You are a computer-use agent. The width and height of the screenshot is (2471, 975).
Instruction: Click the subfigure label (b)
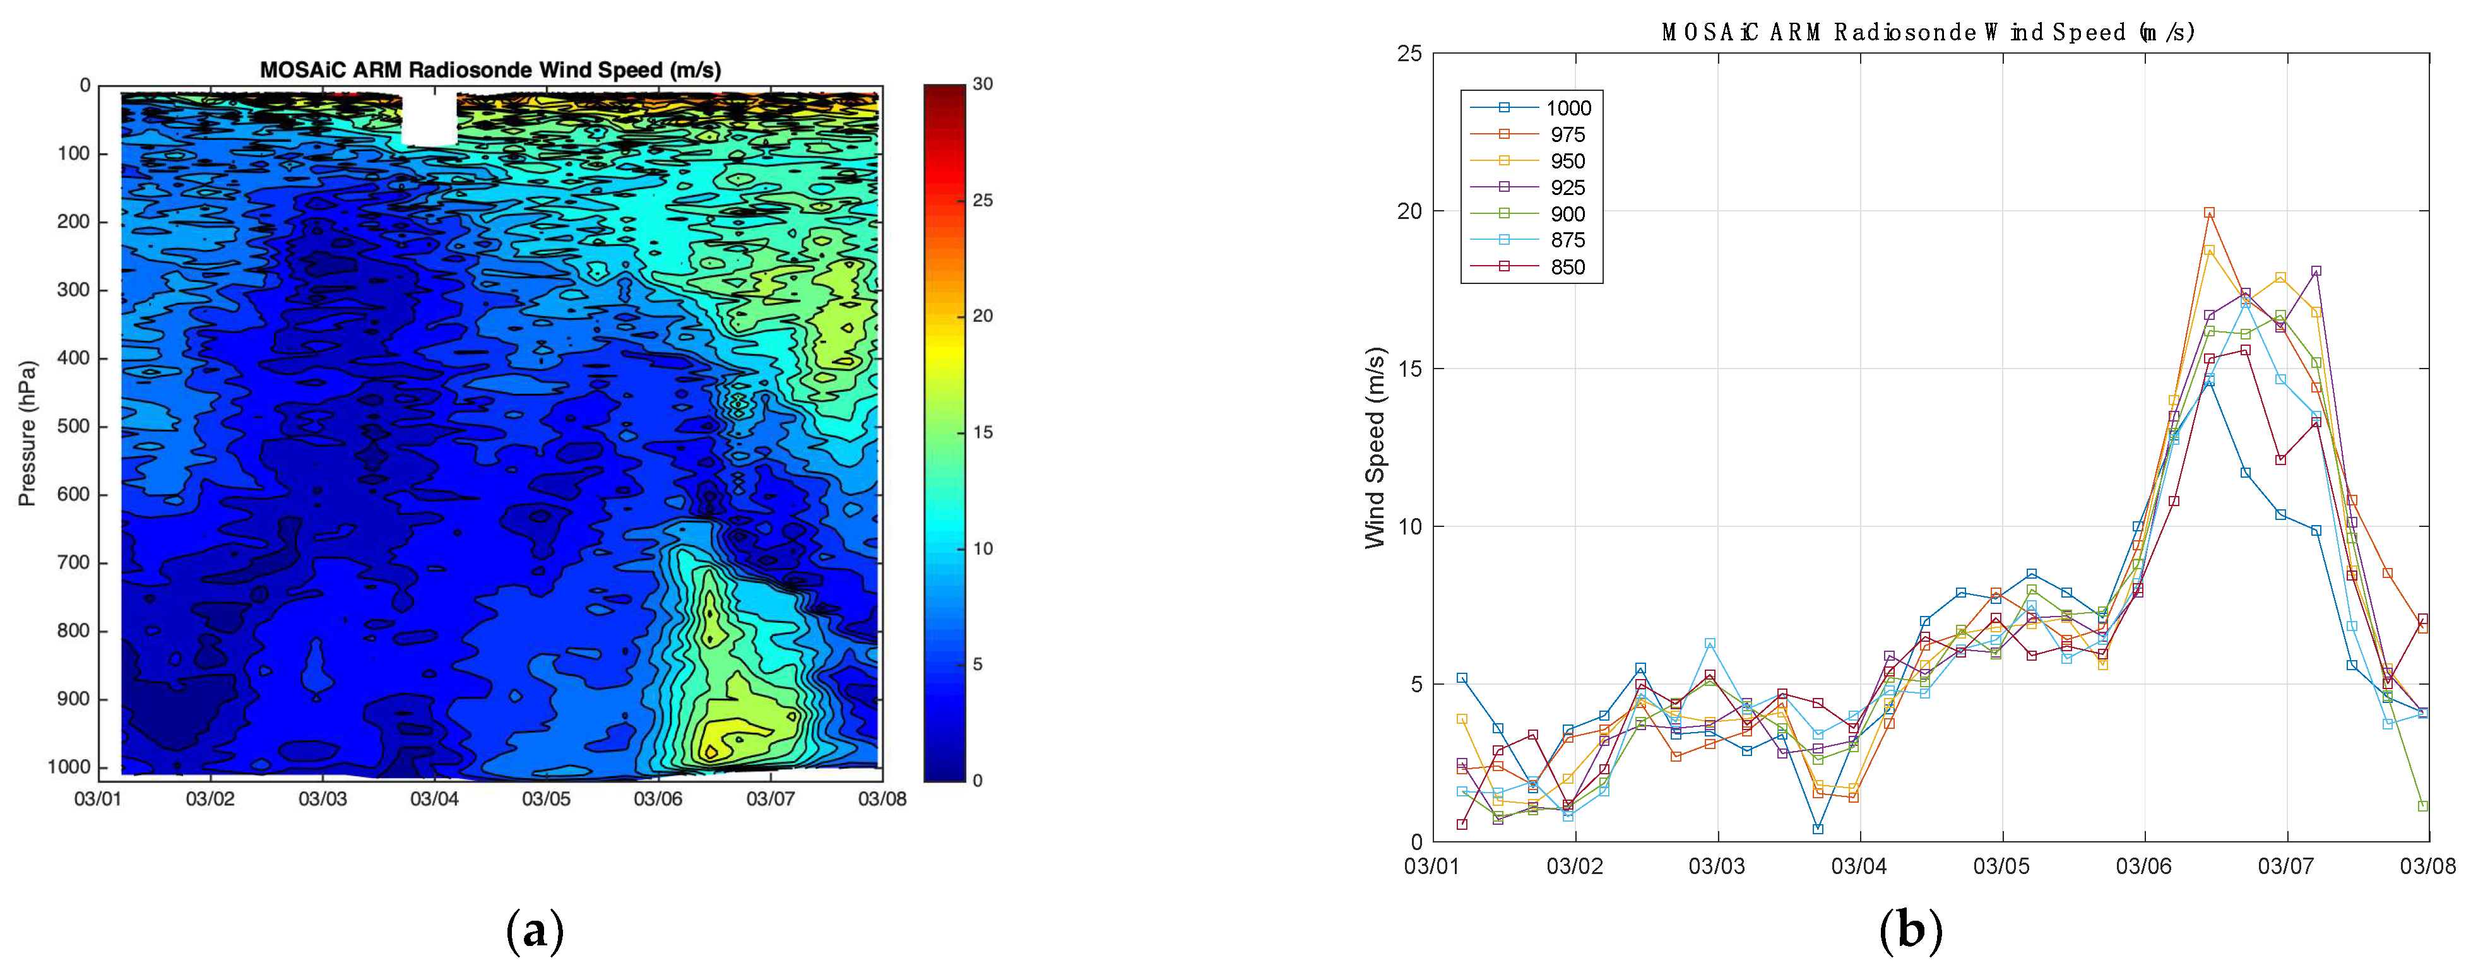pyautogui.click(x=1911, y=932)
